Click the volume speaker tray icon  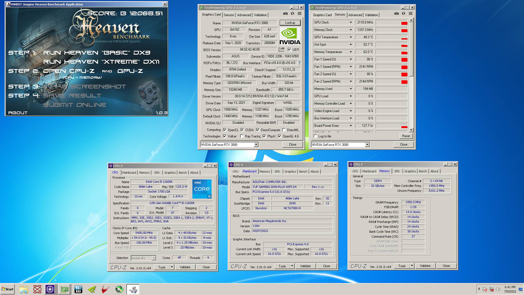(498, 289)
